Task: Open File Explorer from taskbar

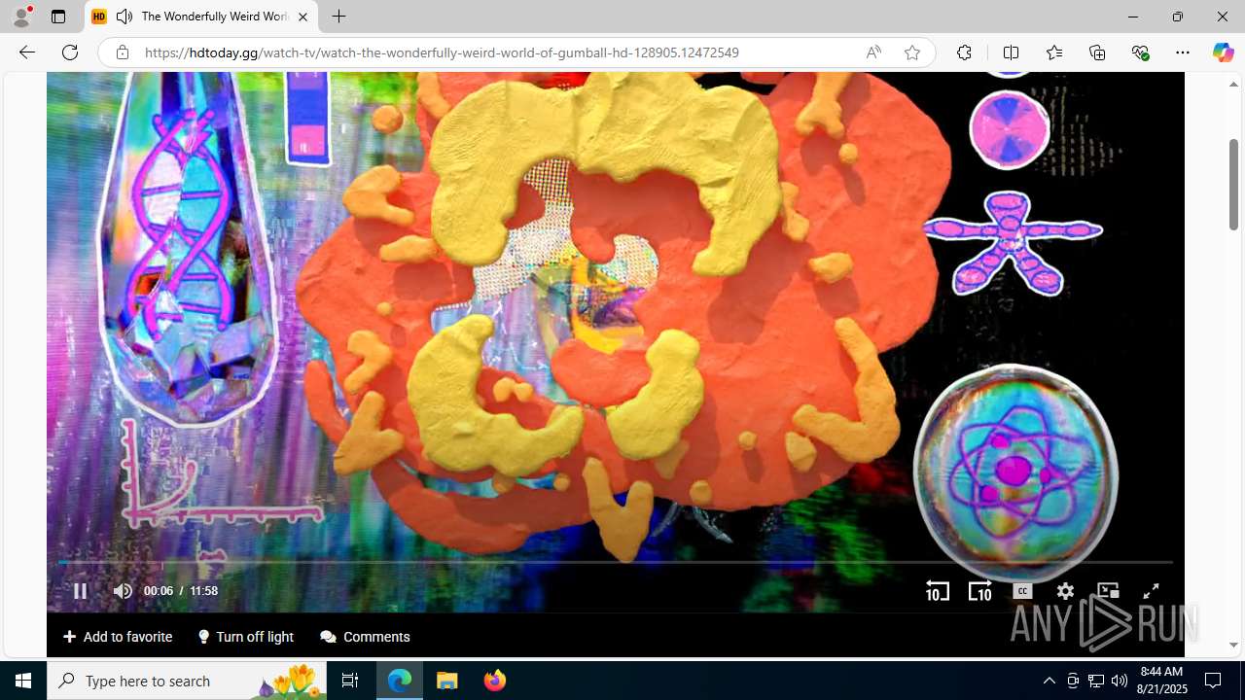Action: (447, 681)
